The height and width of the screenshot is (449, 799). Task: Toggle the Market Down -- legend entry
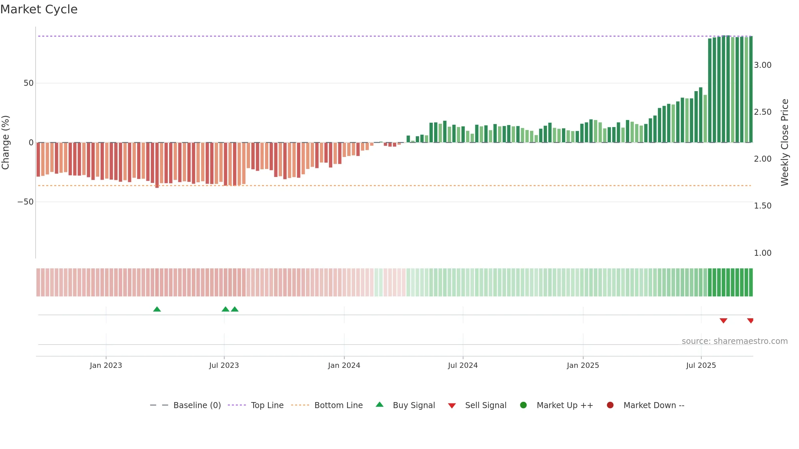point(646,405)
